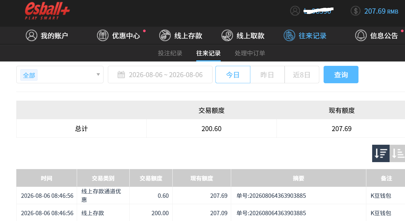Click the 查询 search button
Screen dimensions: 405x221
[x=341, y=75]
